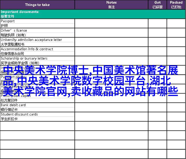The image size is (186, 159).
Task: Click the '奖学金或助学金信（如有）' cell
Action: [x=37, y=63]
